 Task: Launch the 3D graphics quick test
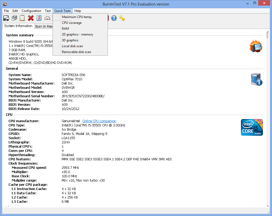[x=80, y=40]
